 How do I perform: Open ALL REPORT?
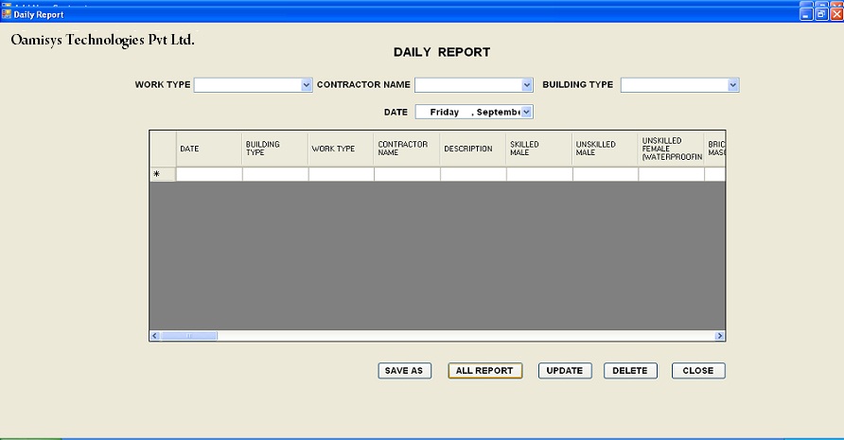(x=485, y=371)
